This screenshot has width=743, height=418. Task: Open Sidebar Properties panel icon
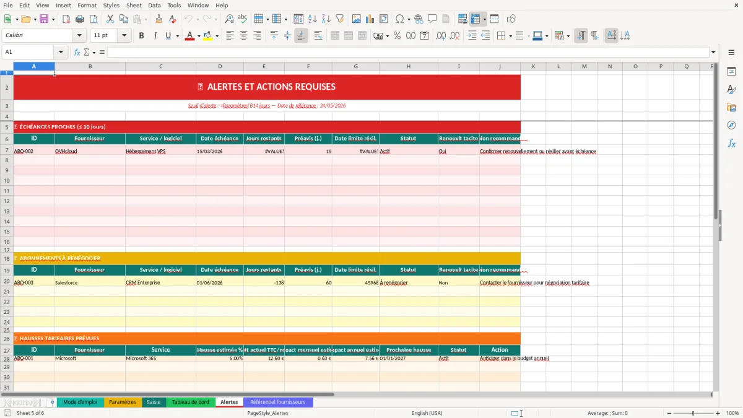pos(731,72)
